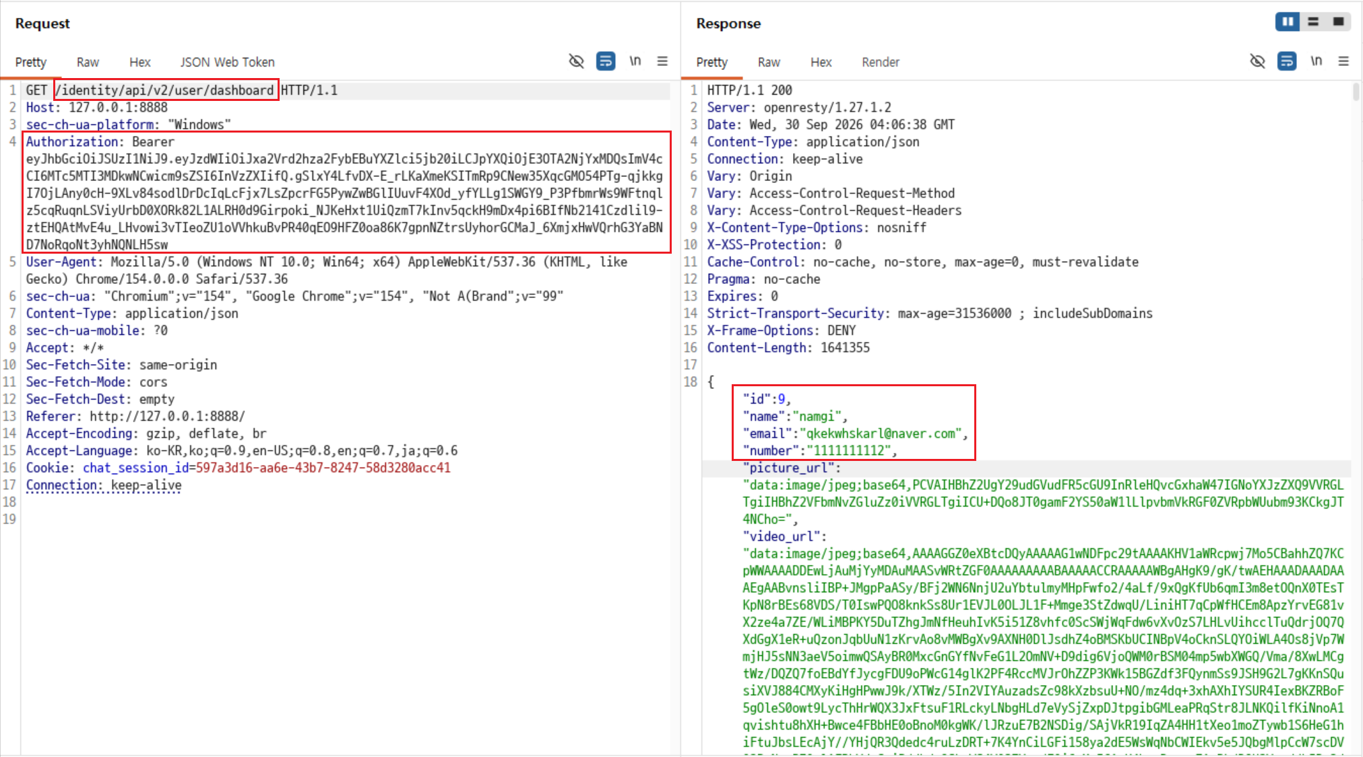This screenshot has width=1363, height=757.
Task: Click the Strict-Transport-Security header line
Action: (x=930, y=314)
